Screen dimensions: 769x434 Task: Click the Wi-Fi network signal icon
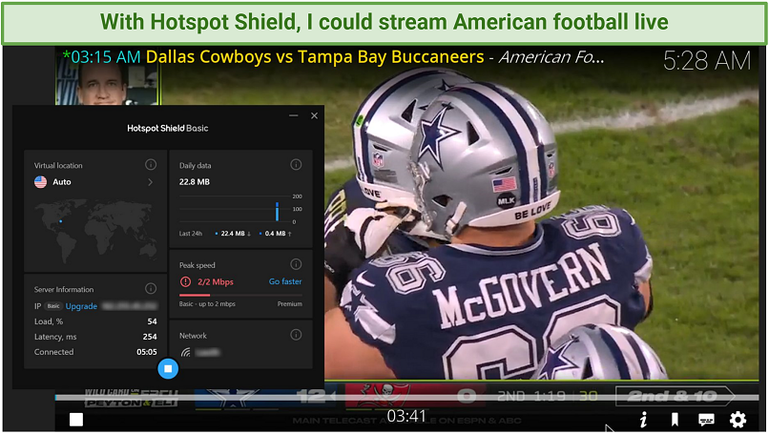point(185,352)
